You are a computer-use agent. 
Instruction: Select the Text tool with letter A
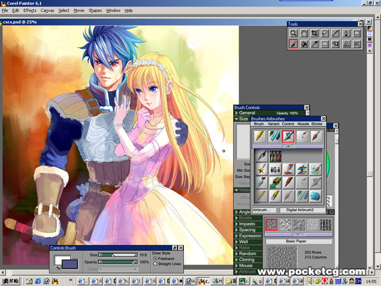(x=346, y=44)
